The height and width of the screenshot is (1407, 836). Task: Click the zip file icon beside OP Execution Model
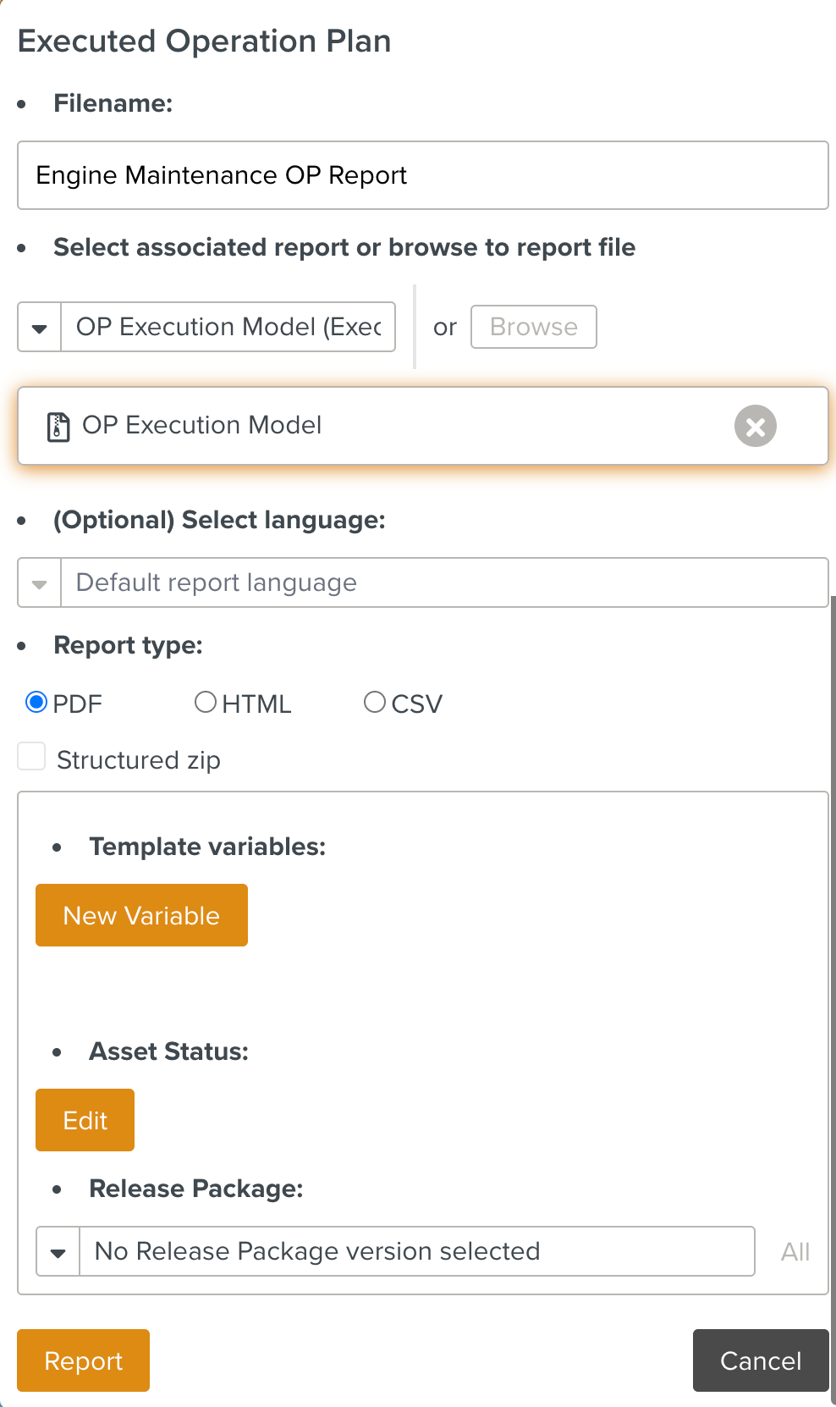[58, 427]
